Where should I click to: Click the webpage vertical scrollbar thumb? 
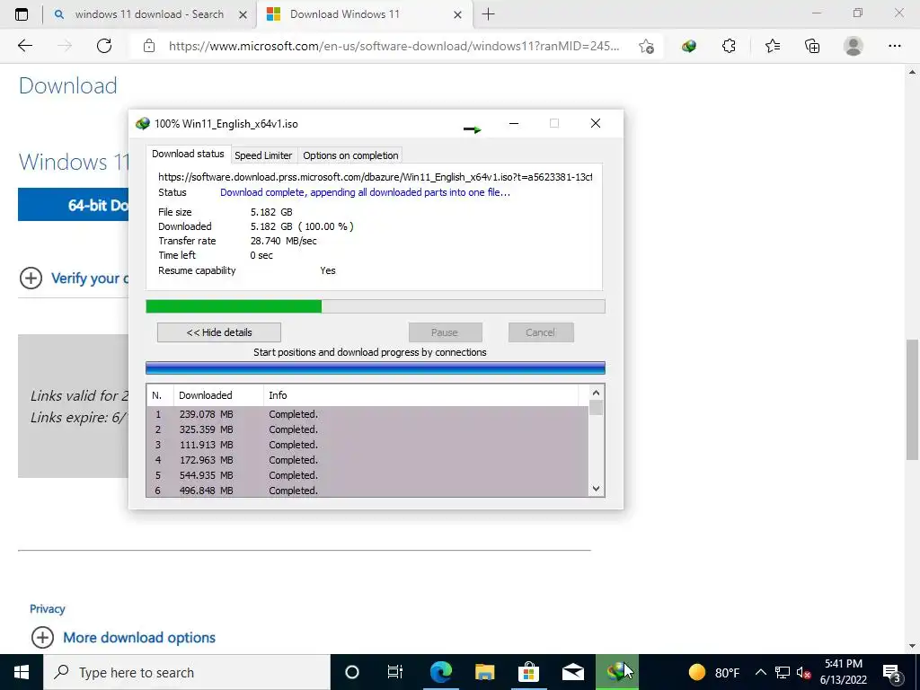(x=913, y=399)
